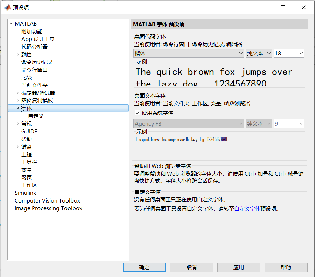The image size is (315, 277).
Task: Select Computer Vision Toolbox preferences
Action: [47, 200]
